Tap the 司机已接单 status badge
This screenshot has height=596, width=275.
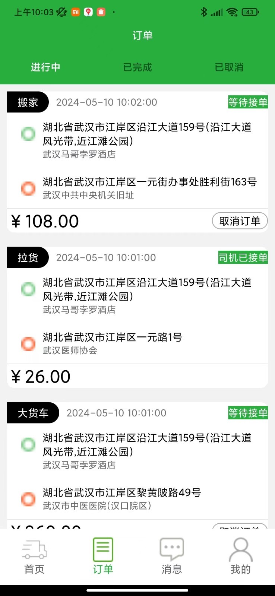click(243, 257)
